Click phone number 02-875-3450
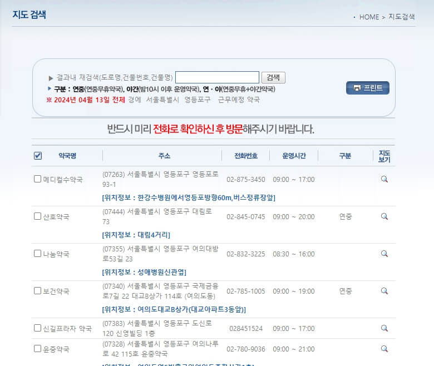This screenshot has width=434, height=366. coord(246,180)
